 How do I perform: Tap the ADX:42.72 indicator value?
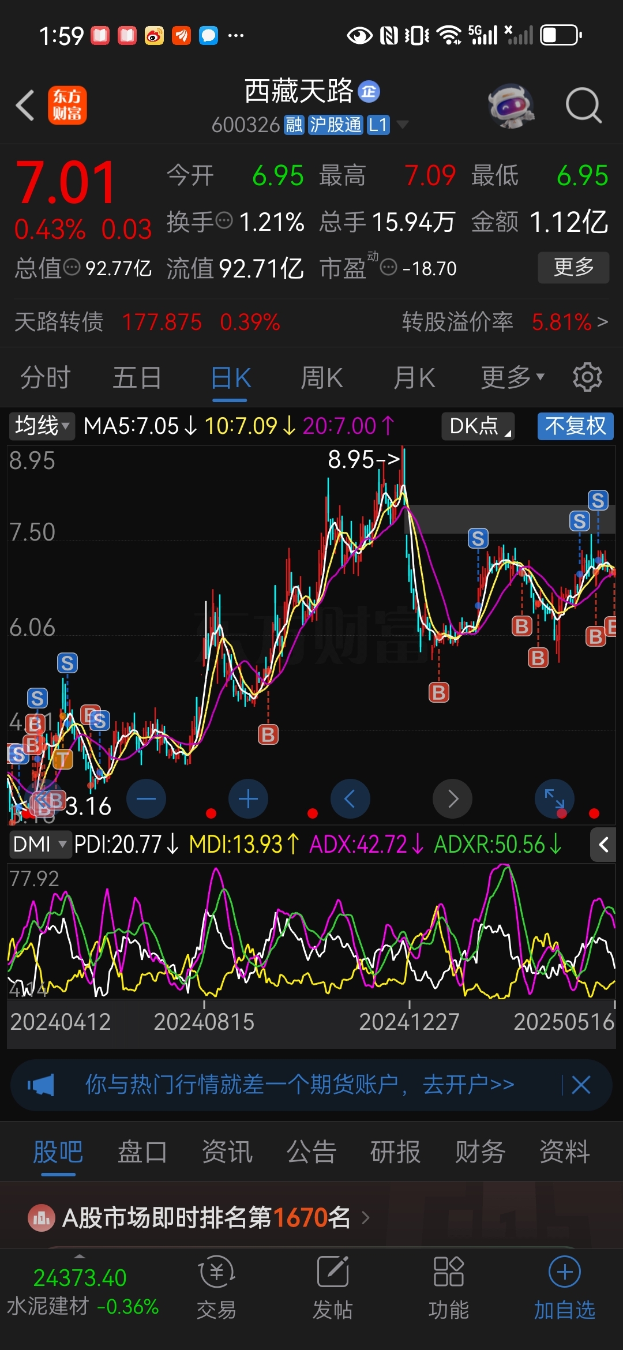click(366, 845)
